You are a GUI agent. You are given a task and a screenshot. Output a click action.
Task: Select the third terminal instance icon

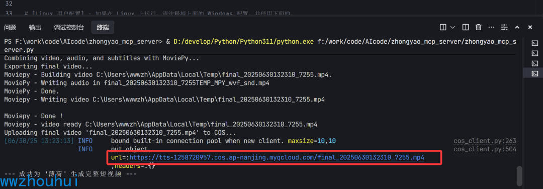[534, 63]
